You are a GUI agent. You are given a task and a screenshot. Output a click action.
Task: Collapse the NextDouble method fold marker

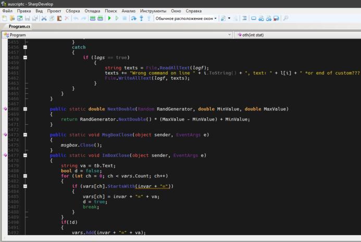click(x=25, y=109)
